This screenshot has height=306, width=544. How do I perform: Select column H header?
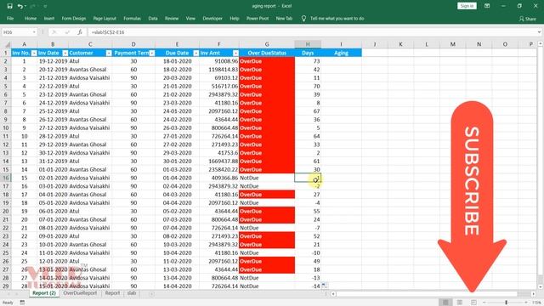click(308, 44)
